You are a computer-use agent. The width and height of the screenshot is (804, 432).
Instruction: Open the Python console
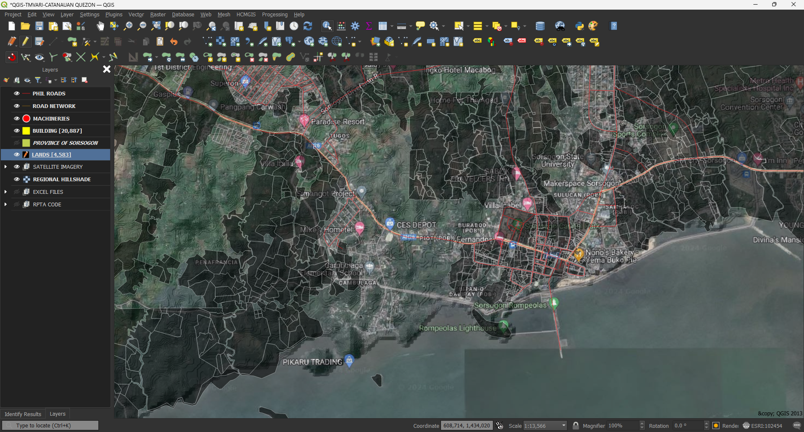tap(580, 26)
